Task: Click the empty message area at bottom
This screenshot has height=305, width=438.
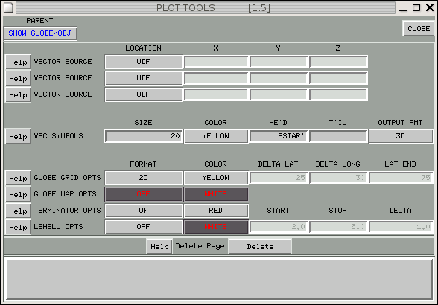Action: tap(219, 279)
